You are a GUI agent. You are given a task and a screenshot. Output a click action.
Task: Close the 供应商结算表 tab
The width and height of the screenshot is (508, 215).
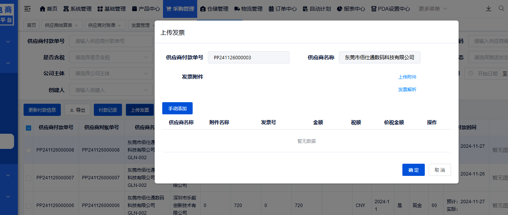pyautogui.click(x=76, y=25)
